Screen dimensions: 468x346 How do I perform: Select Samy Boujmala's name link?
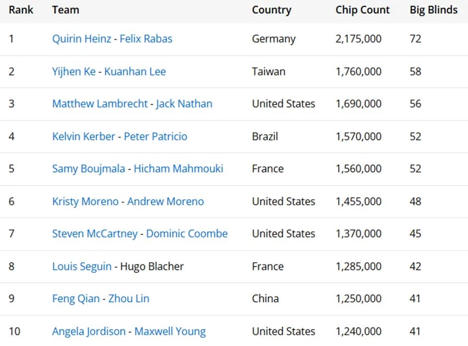tap(89, 169)
